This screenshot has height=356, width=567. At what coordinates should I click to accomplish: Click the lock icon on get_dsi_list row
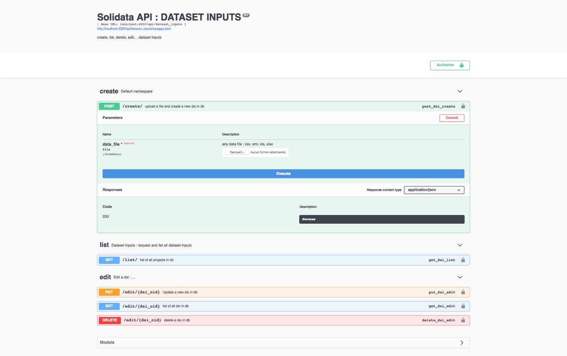463,260
